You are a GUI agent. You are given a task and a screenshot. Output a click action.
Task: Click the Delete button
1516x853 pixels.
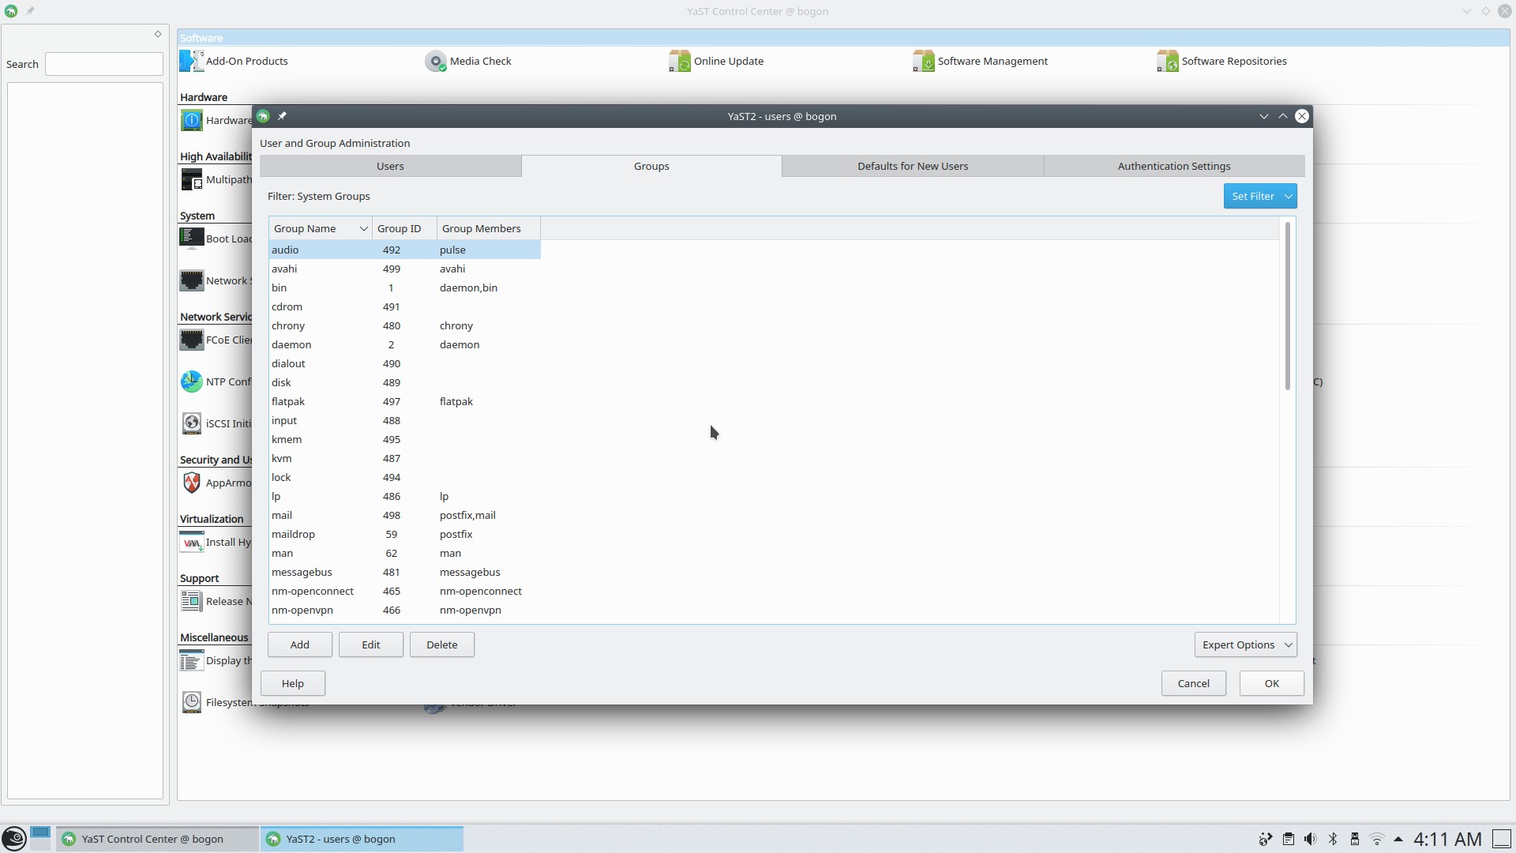442,644
